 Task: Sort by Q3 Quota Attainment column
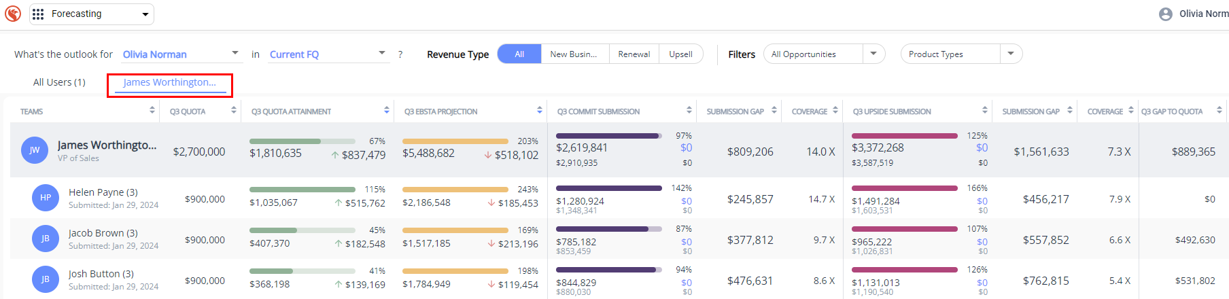tap(386, 111)
